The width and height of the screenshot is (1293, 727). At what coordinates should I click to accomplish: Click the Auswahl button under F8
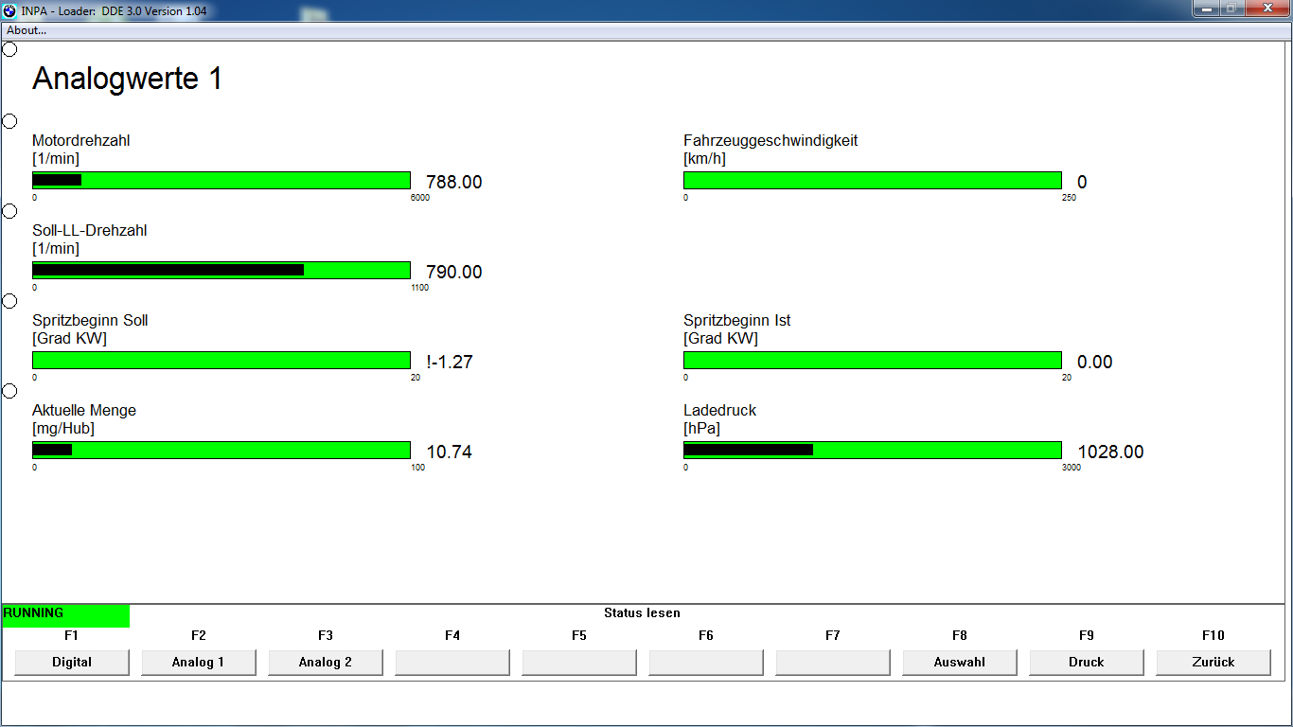click(x=960, y=663)
